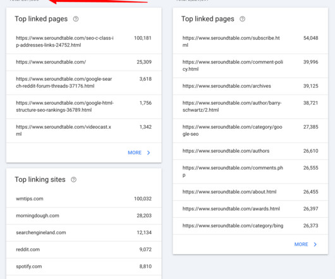Image resolution: width=335 pixels, height=279 pixels.
Task: Click count value 100,032
Action: 143,199
